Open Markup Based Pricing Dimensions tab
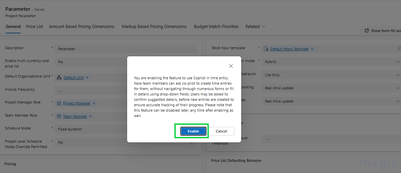 pyautogui.click(x=154, y=27)
